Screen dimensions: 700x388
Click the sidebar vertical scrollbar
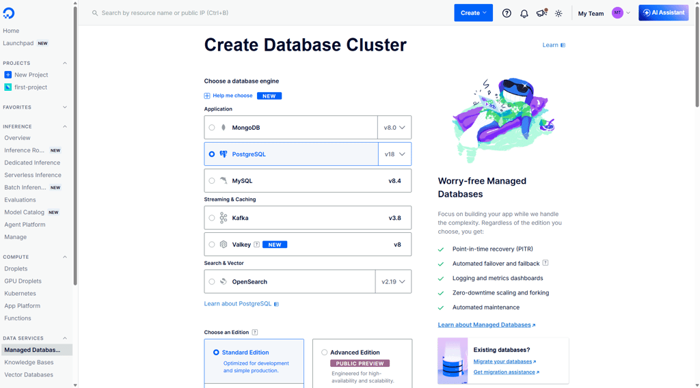click(x=75, y=145)
